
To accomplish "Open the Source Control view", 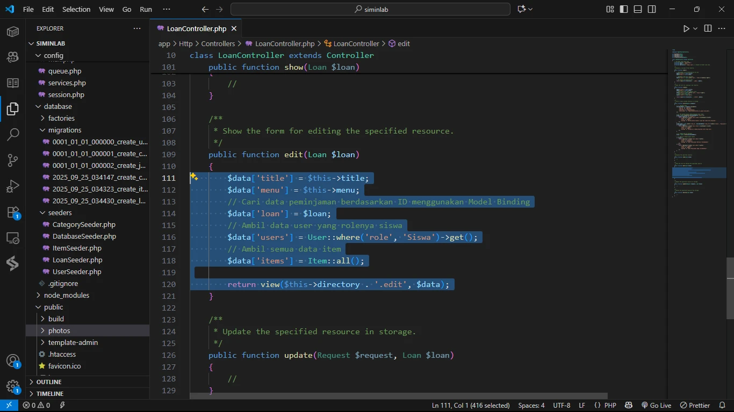I will tap(13, 160).
